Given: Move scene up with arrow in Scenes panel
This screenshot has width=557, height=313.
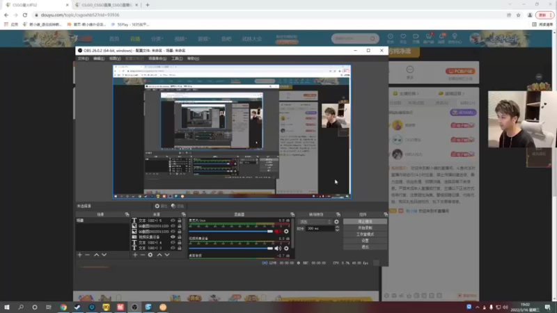Looking at the screenshot, I should (96, 255).
